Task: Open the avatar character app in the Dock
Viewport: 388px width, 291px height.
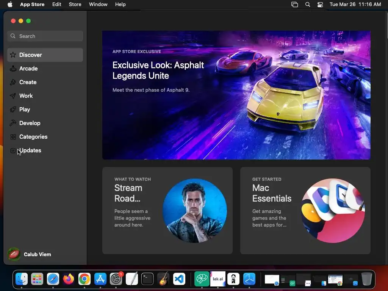Action: [x=233, y=279]
